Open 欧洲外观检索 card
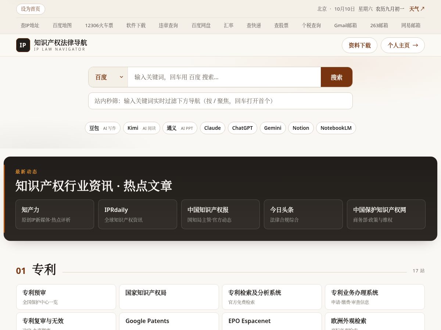441x330 pixels. [x=375, y=321]
